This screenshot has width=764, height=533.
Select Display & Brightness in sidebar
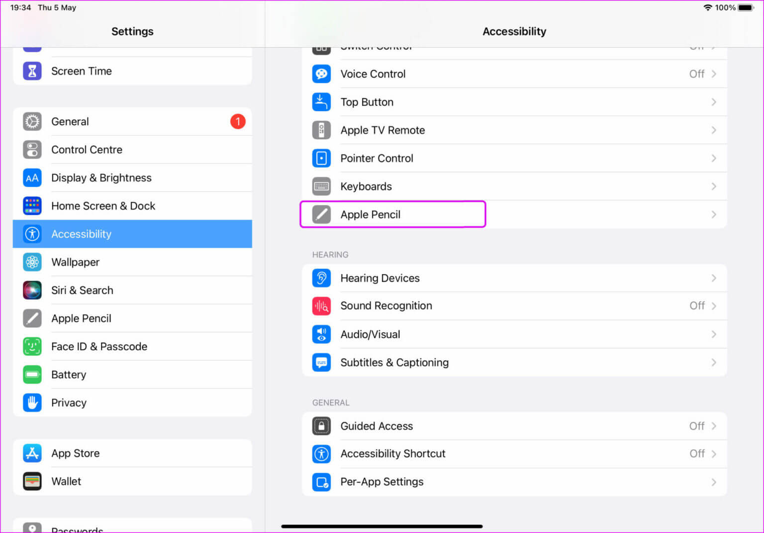[x=132, y=178]
